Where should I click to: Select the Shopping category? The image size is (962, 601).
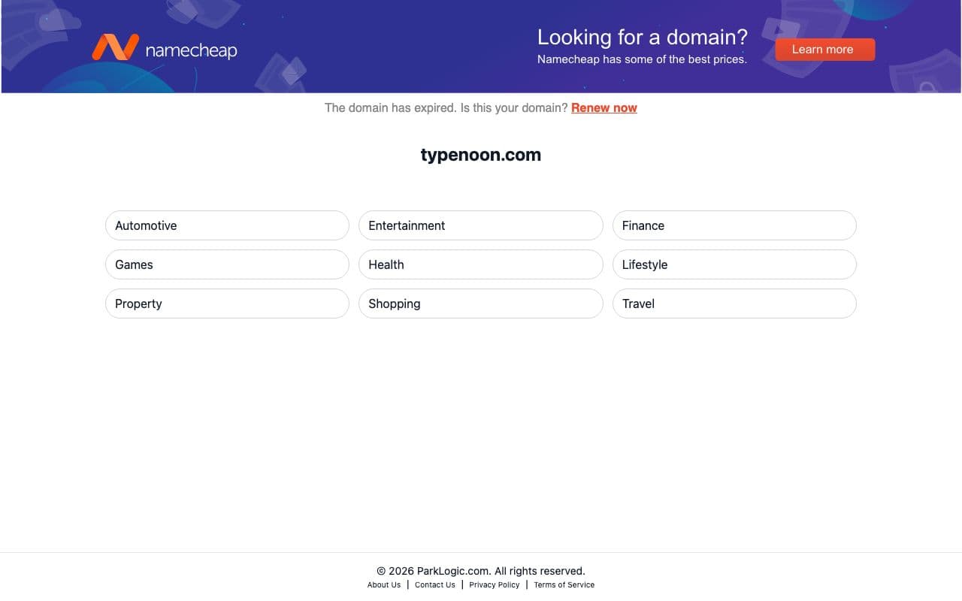(480, 304)
